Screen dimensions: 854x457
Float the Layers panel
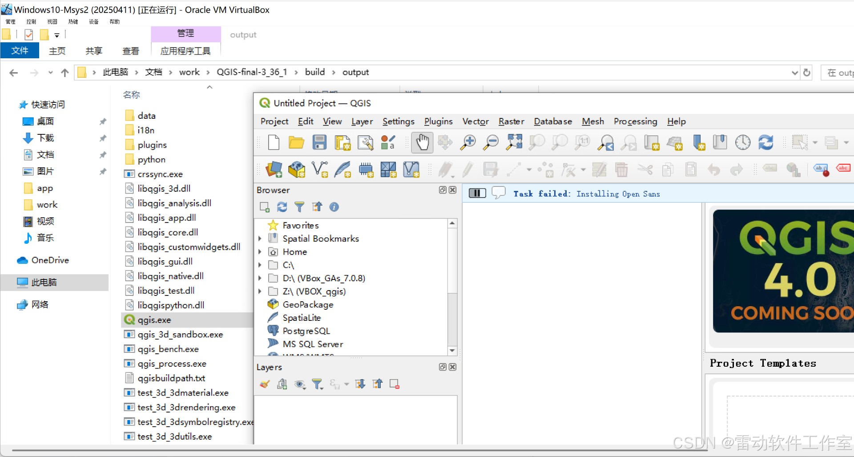443,367
